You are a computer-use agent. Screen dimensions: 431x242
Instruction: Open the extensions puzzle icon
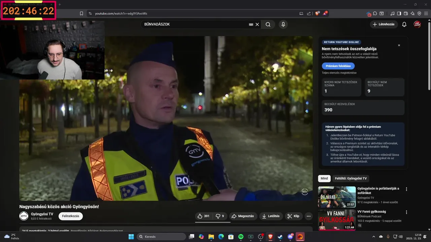(375, 13)
